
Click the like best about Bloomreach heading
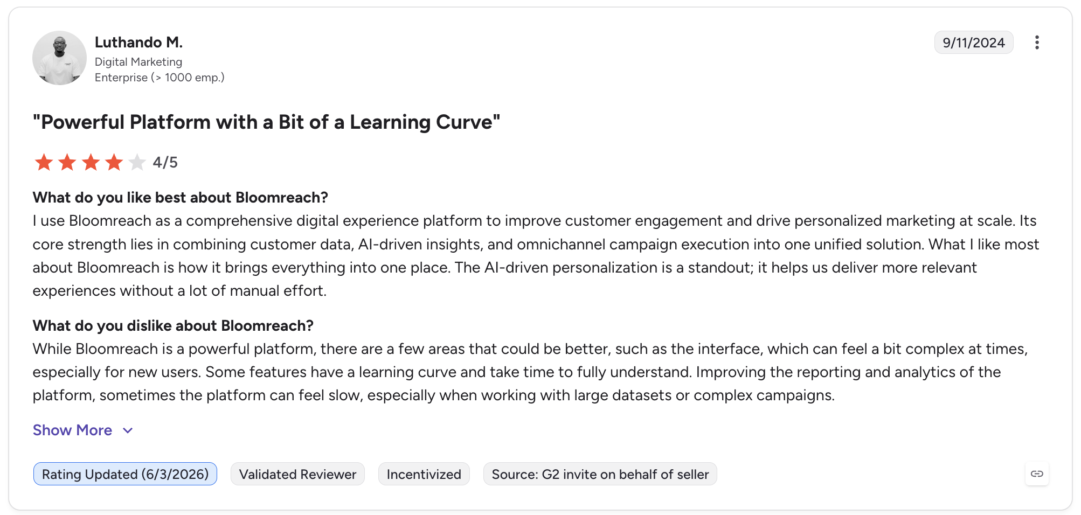pos(181,198)
